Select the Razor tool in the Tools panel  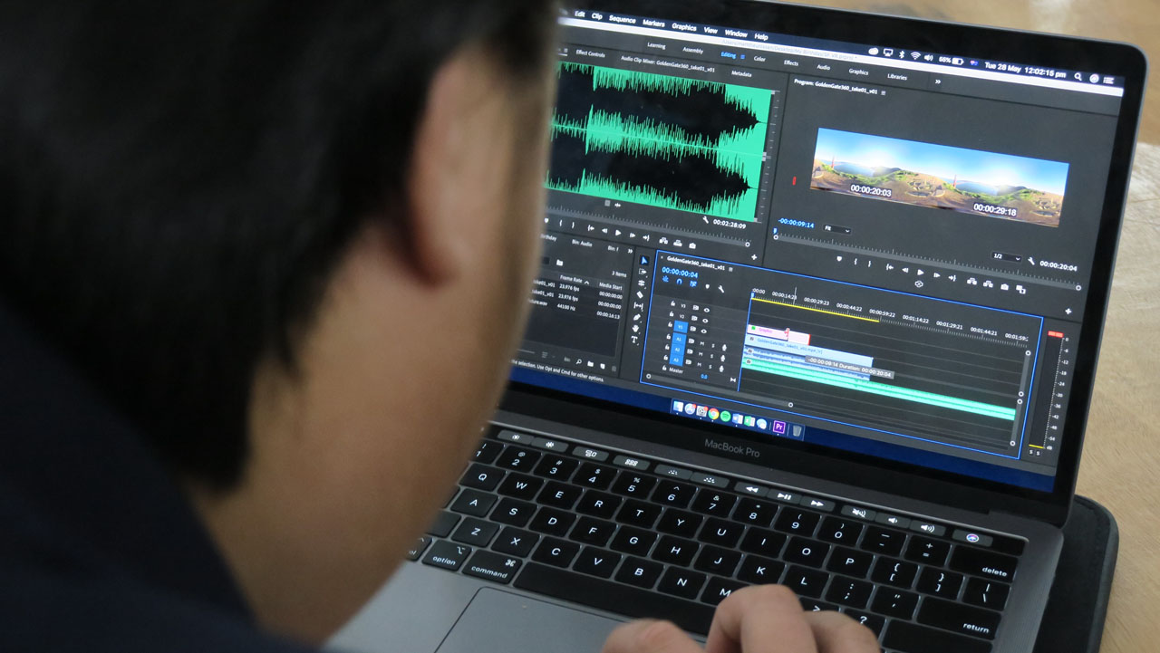(640, 294)
